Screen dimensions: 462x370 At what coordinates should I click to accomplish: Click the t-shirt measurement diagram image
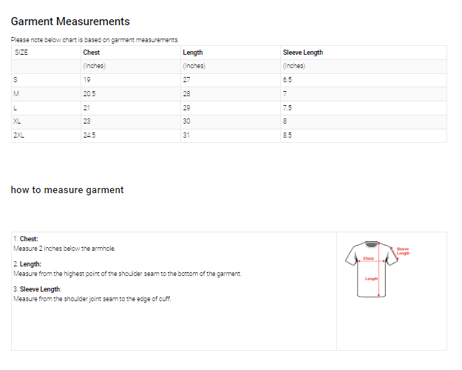(377, 269)
